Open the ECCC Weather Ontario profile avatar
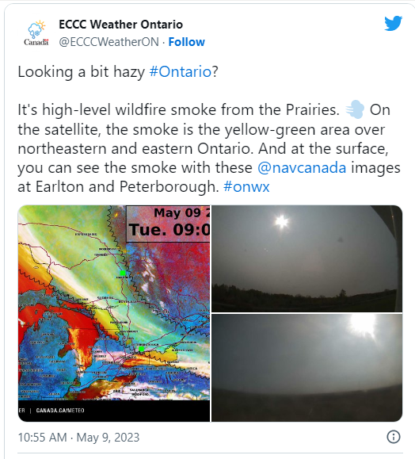Image resolution: width=415 pixels, height=459 pixels. tap(36, 33)
